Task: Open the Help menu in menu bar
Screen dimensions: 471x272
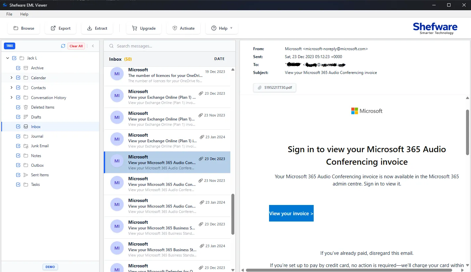Action: coord(24,14)
